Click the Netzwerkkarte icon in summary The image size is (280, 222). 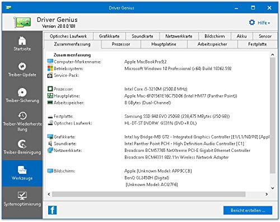[x=50, y=150]
